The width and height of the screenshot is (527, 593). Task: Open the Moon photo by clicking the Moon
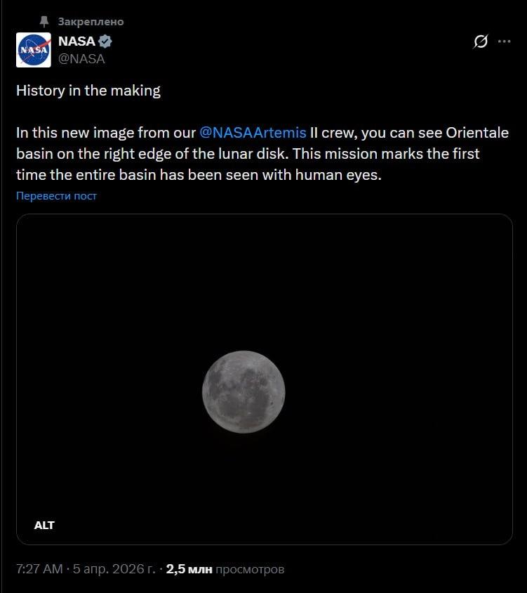pos(244,391)
